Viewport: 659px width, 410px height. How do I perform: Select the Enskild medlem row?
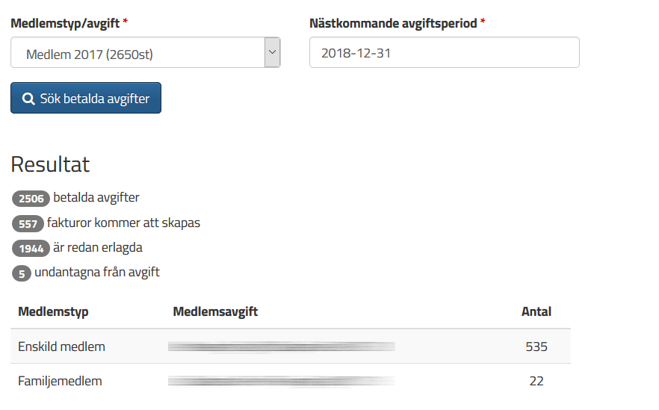(x=291, y=347)
